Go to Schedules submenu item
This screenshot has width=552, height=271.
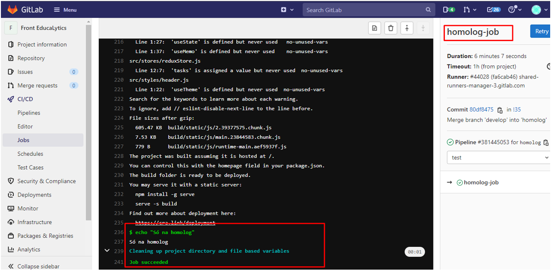(x=30, y=154)
